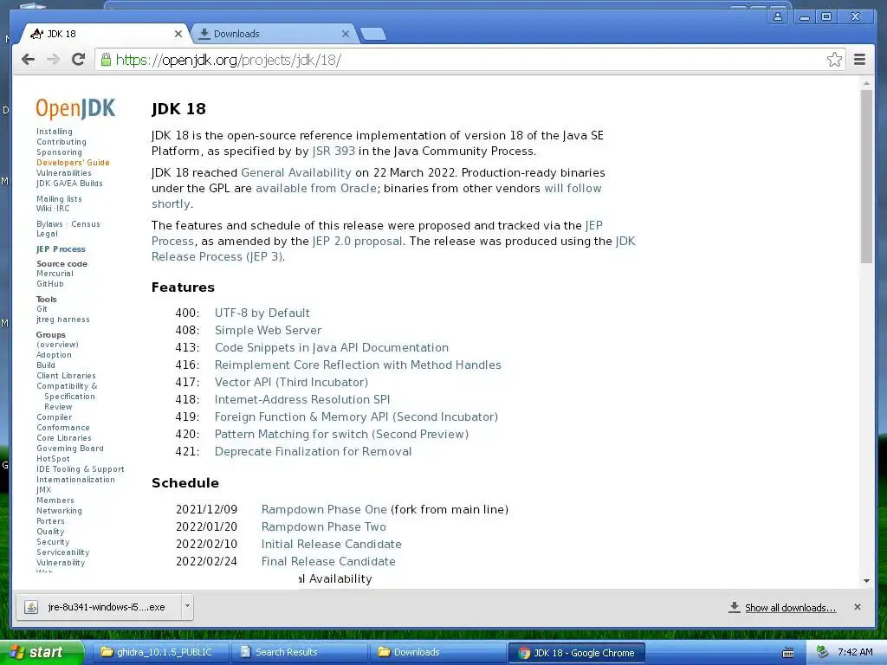
Task: View site security info via green padlock
Action: pos(106,60)
